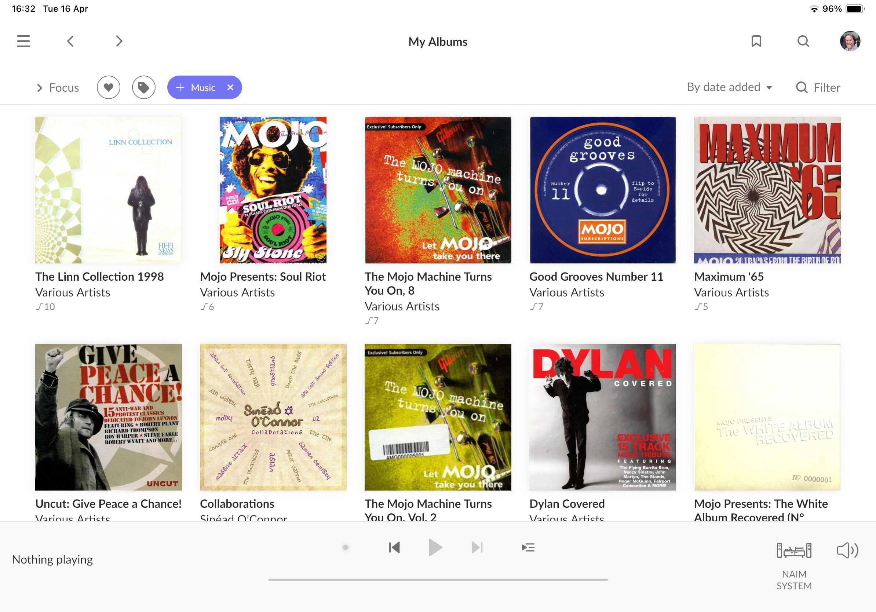The height and width of the screenshot is (612, 876).
Task: Select the Dylan Covered album title
Action: coord(567,504)
